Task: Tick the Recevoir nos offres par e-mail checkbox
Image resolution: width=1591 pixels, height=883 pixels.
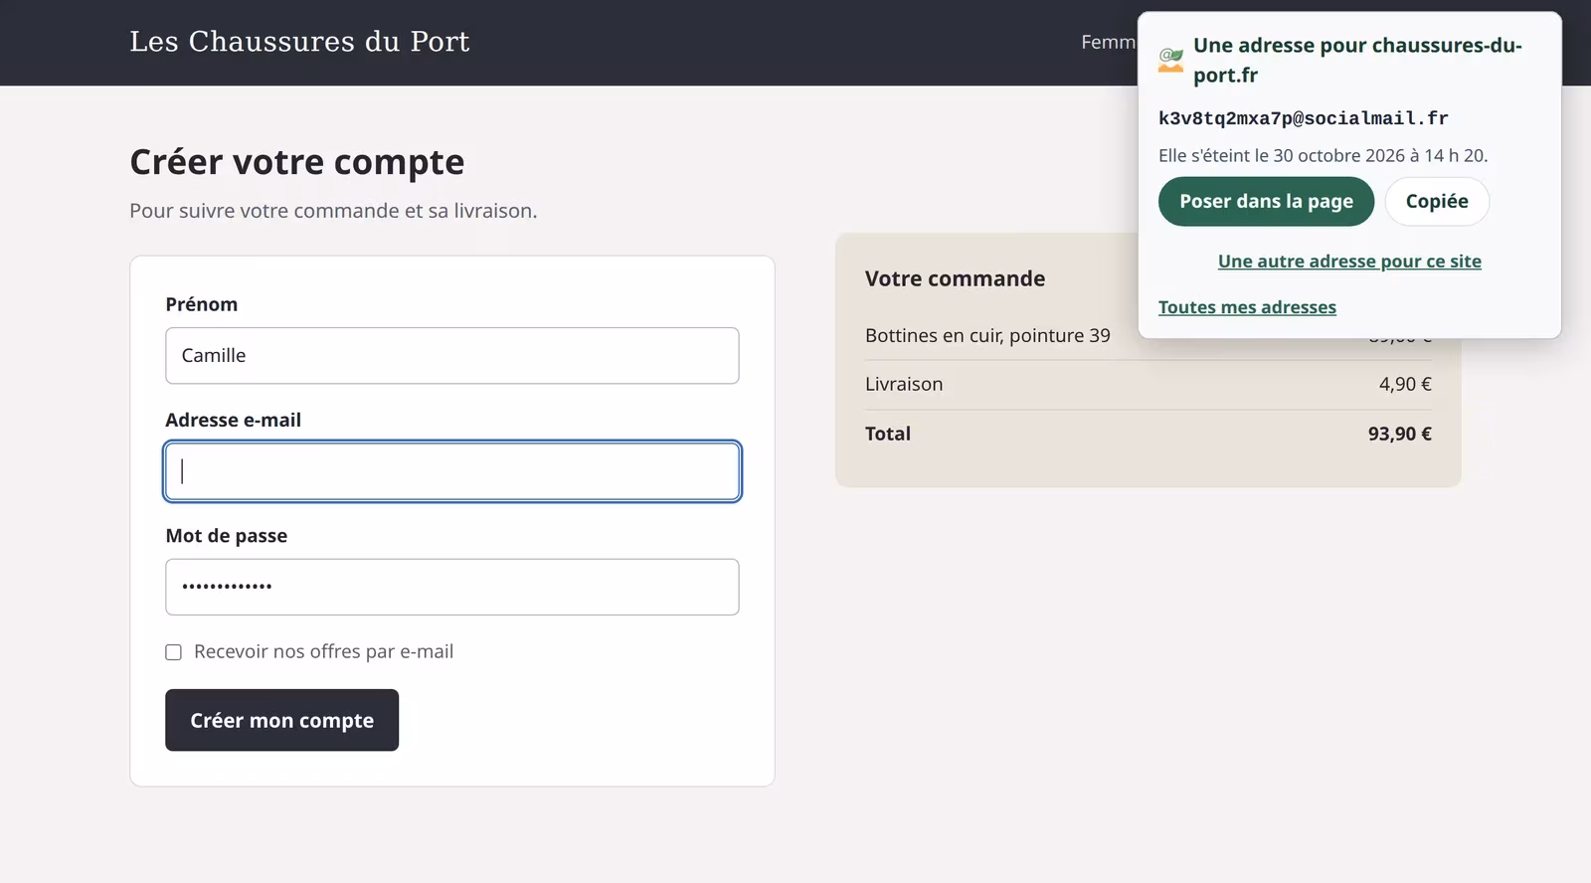Action: point(173,652)
